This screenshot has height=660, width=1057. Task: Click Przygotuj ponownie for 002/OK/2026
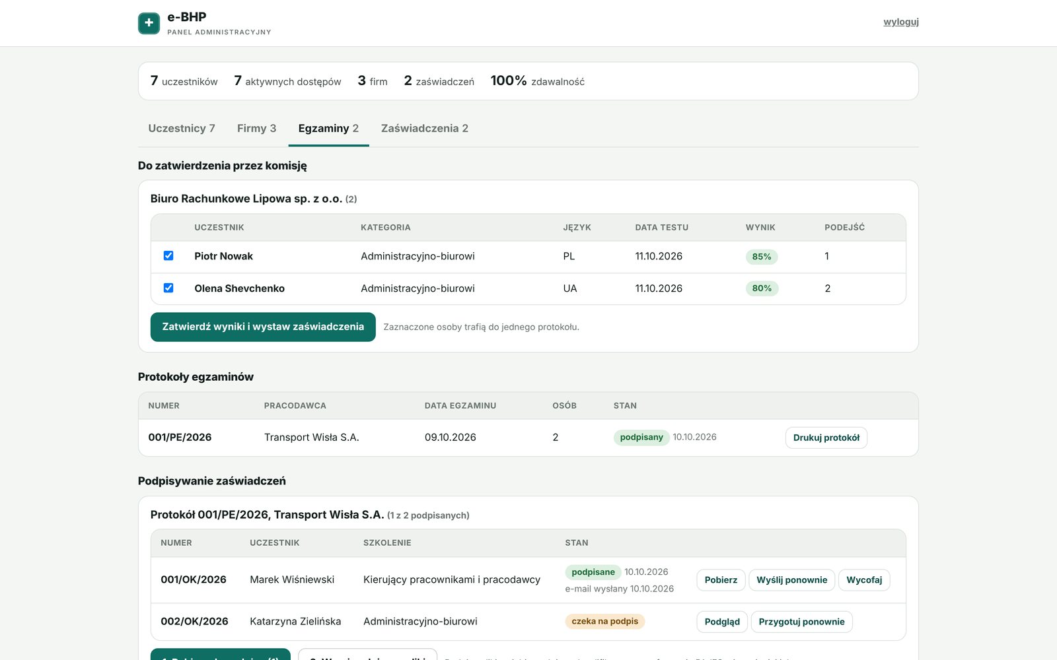coord(801,622)
